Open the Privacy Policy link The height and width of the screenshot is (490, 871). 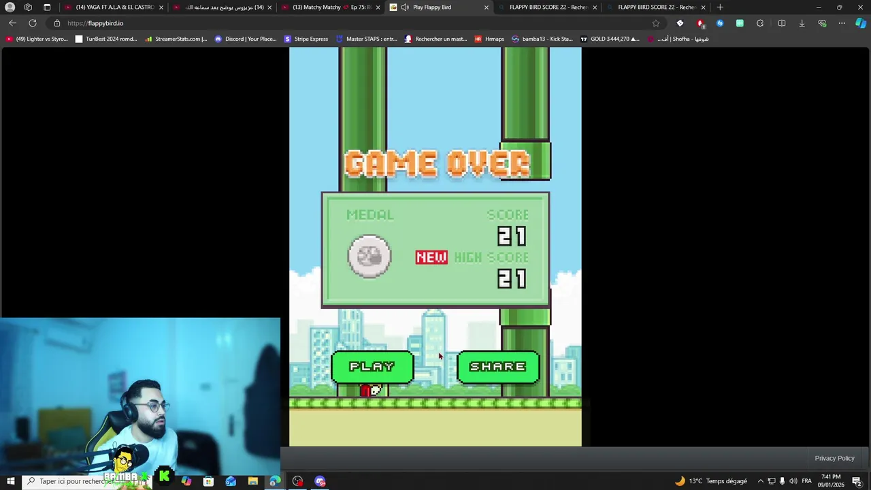[834, 458]
